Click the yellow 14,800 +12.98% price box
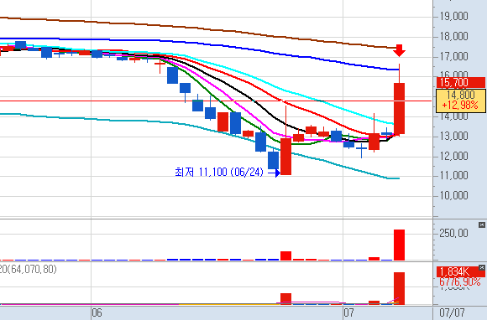Screen dimensions: 487x320 point(461,101)
